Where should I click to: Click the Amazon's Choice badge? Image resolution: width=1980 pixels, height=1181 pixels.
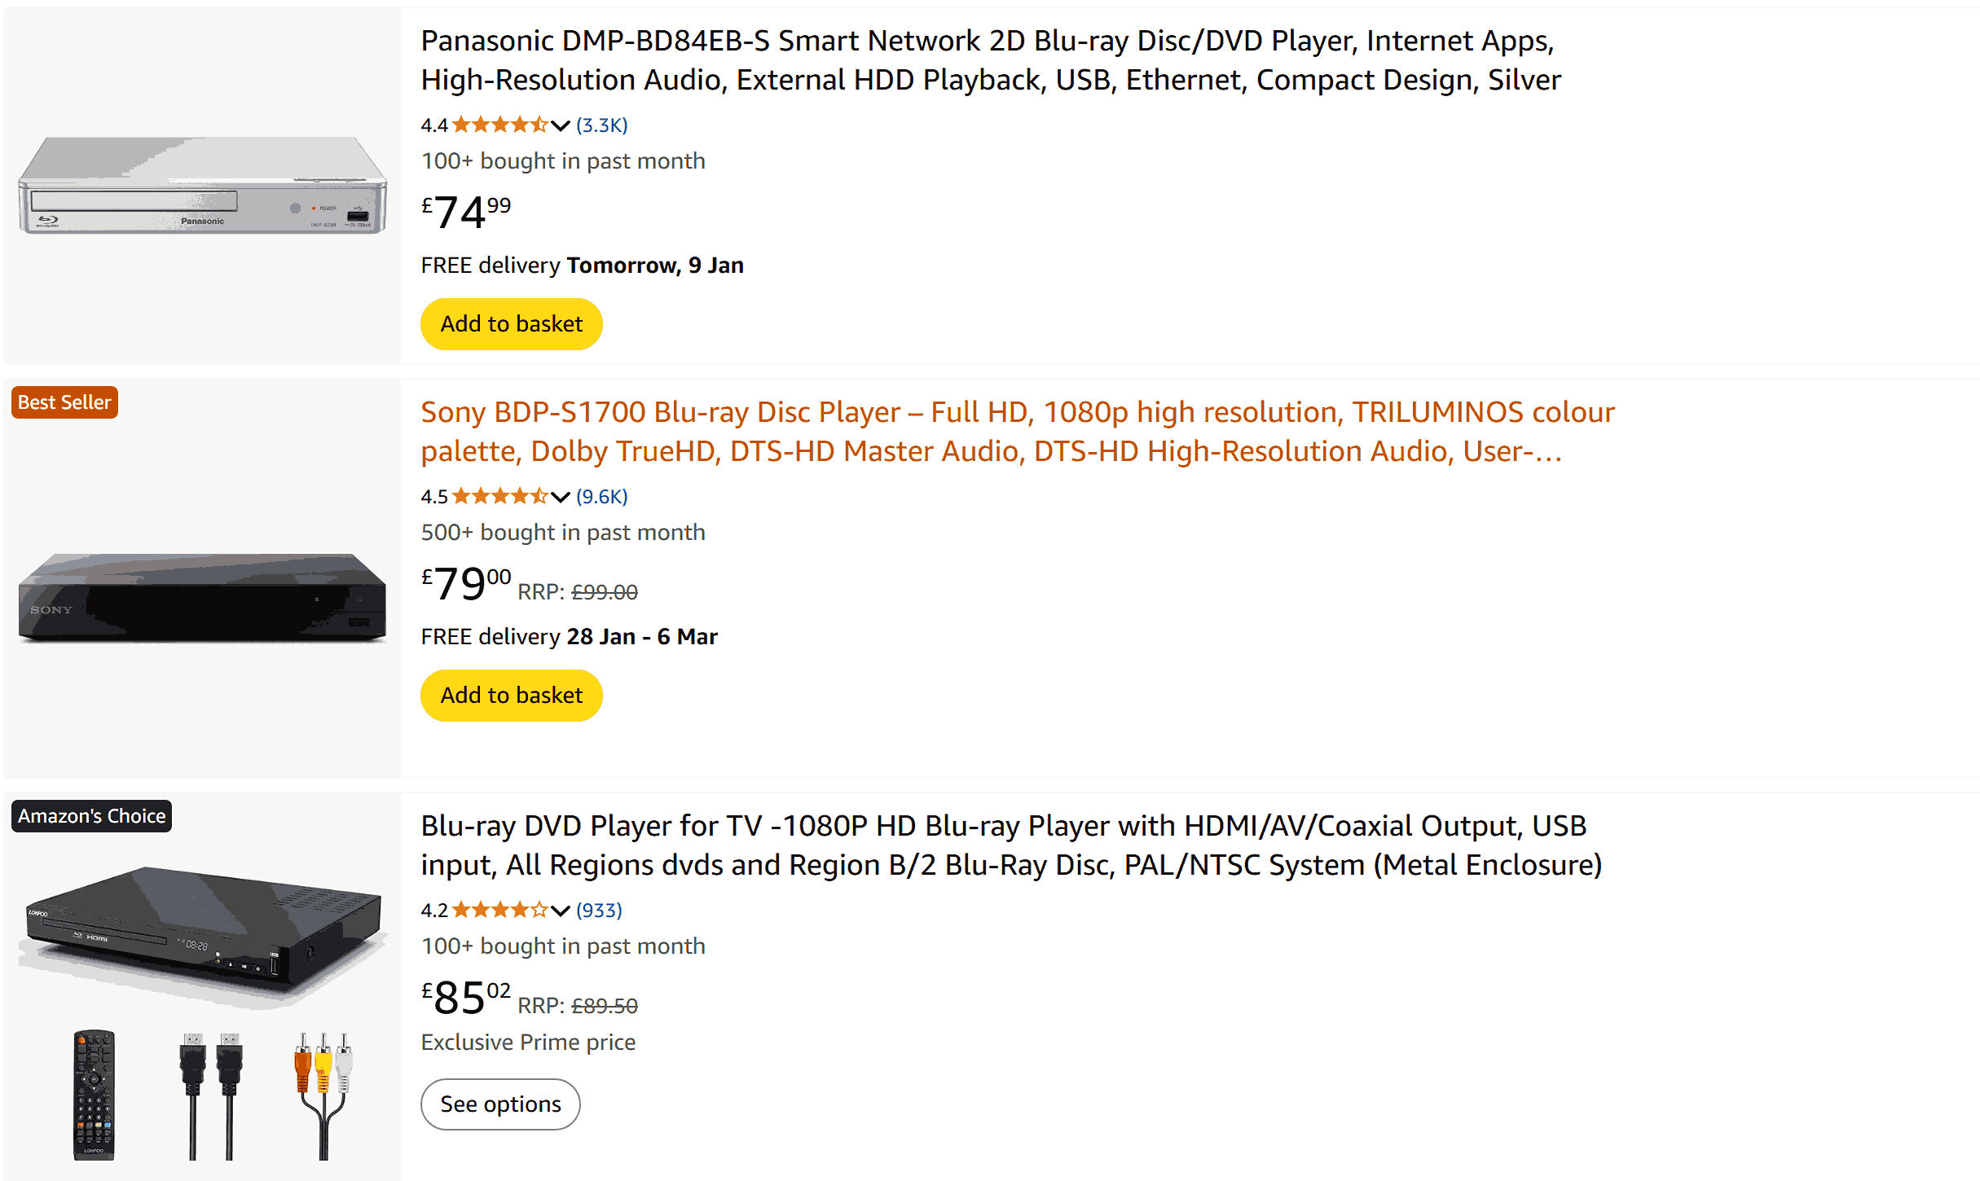click(91, 816)
